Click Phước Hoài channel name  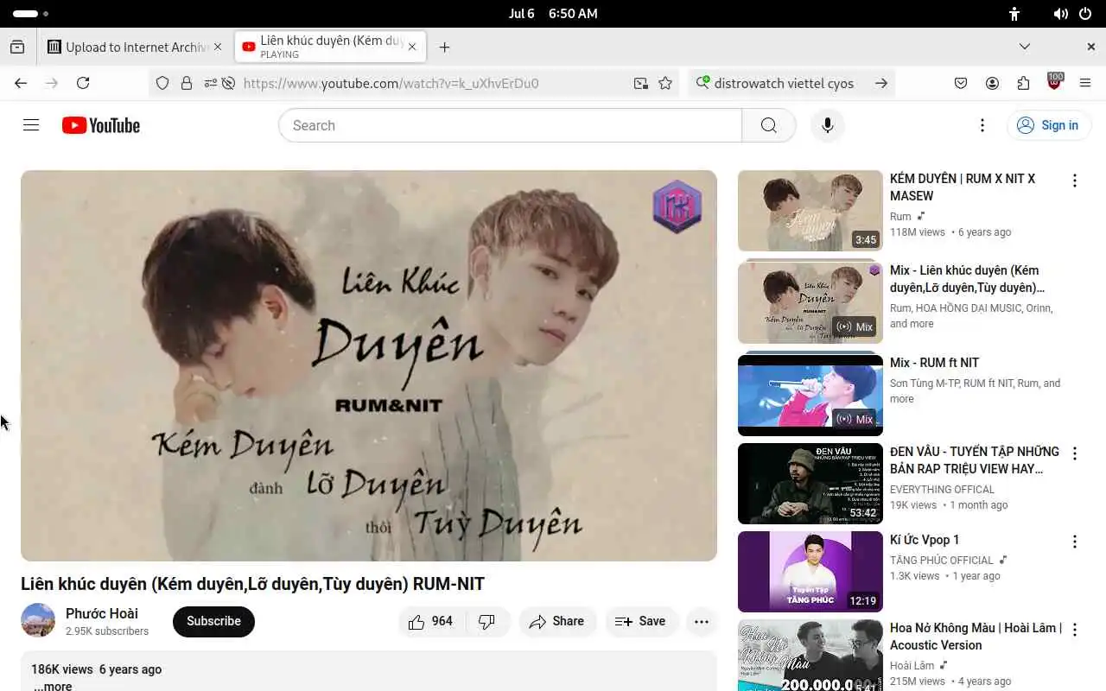pyautogui.click(x=102, y=613)
